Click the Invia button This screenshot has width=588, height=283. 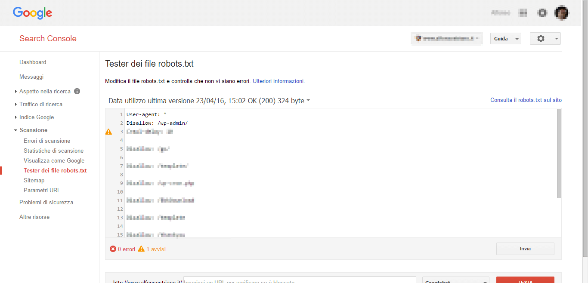tap(525, 249)
